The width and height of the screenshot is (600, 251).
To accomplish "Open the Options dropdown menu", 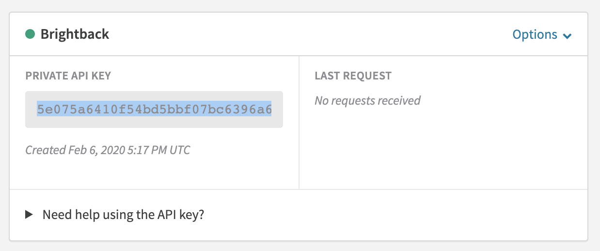I will point(542,35).
